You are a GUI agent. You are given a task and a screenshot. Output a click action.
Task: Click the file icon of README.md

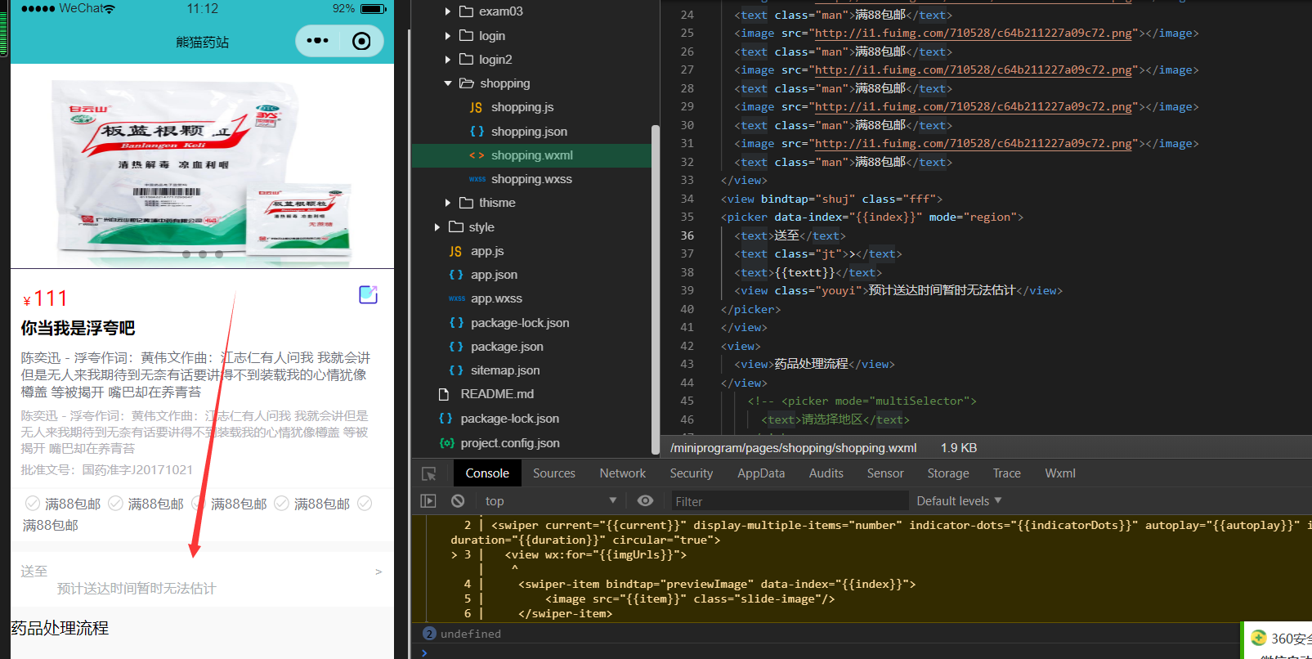pyautogui.click(x=444, y=394)
